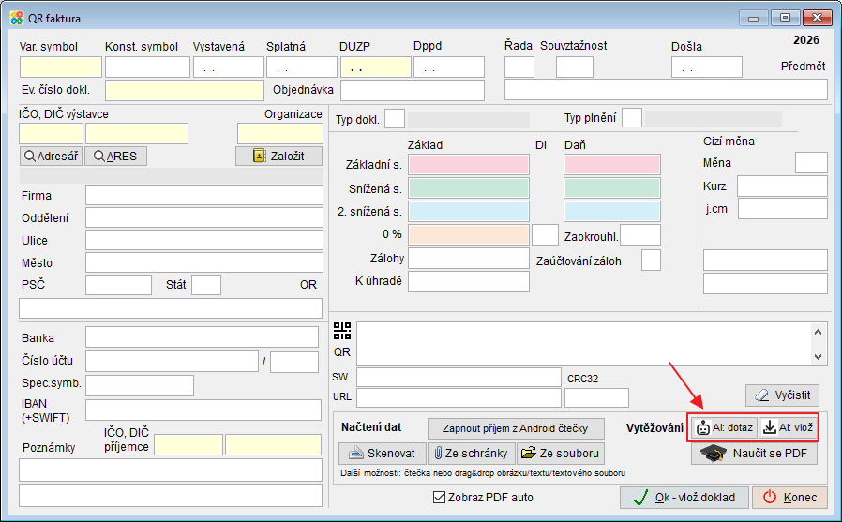Click green Snížená s. Základ field
The width and height of the screenshot is (842, 522).
[x=469, y=188]
